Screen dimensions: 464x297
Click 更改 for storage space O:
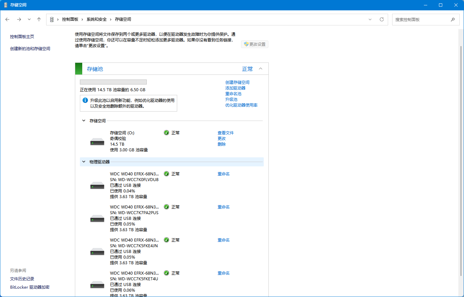(222, 138)
